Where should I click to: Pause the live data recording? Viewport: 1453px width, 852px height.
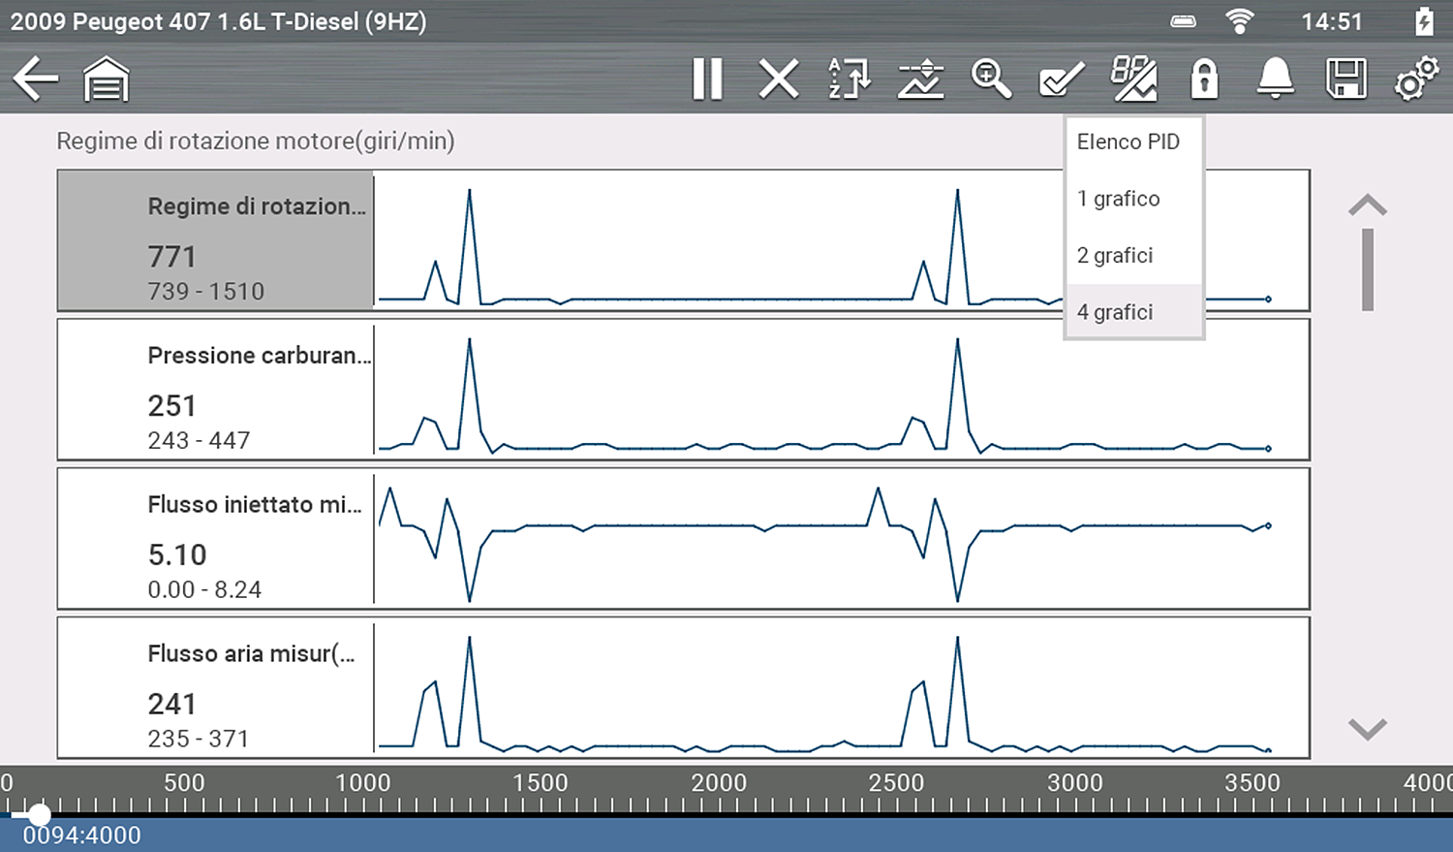(707, 79)
